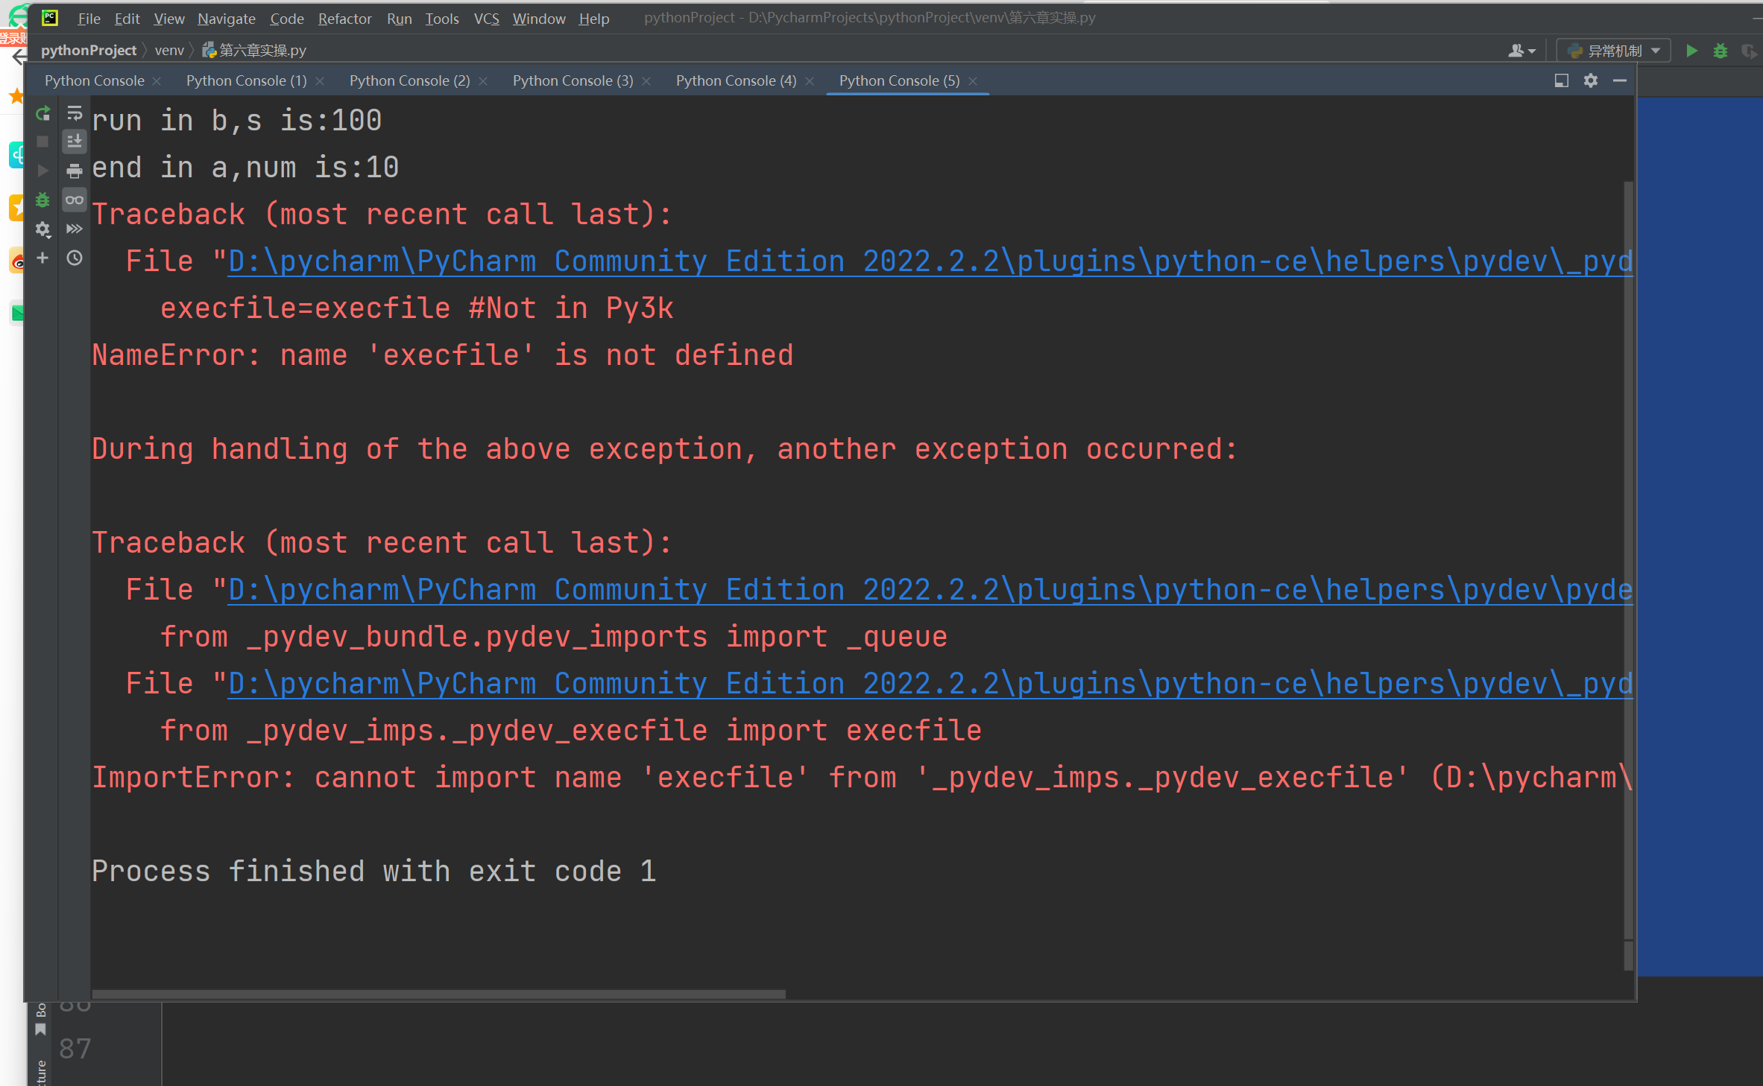Click the green Debug bug icon in main toolbar
This screenshot has height=1086, width=1763.
[x=1720, y=51]
